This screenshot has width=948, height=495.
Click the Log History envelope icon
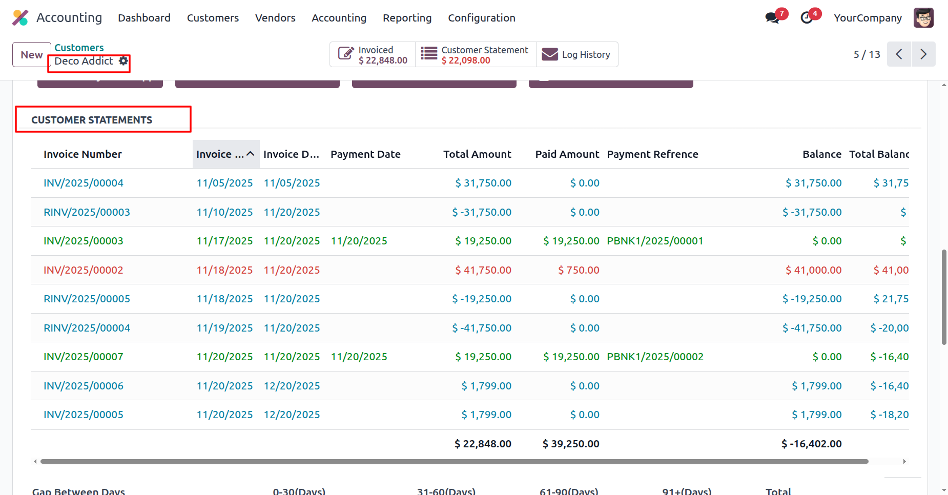pos(550,54)
